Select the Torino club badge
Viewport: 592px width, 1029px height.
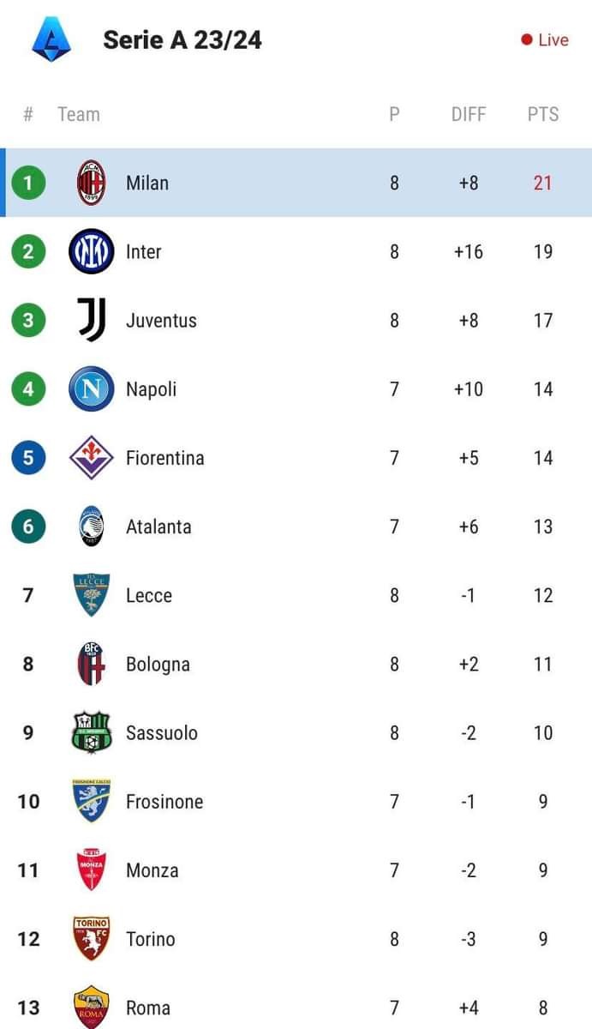(x=91, y=939)
